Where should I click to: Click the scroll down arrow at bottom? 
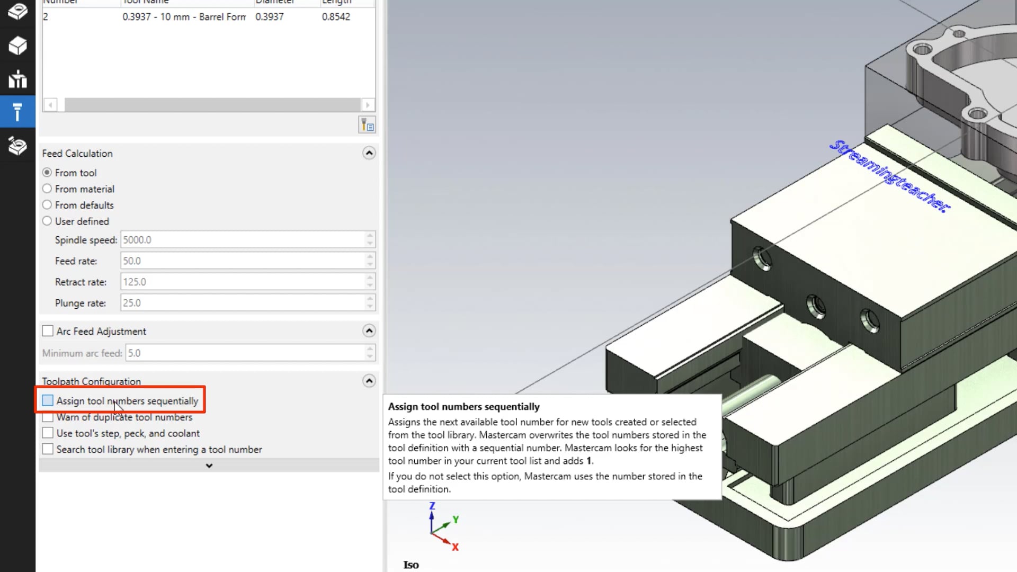point(209,465)
